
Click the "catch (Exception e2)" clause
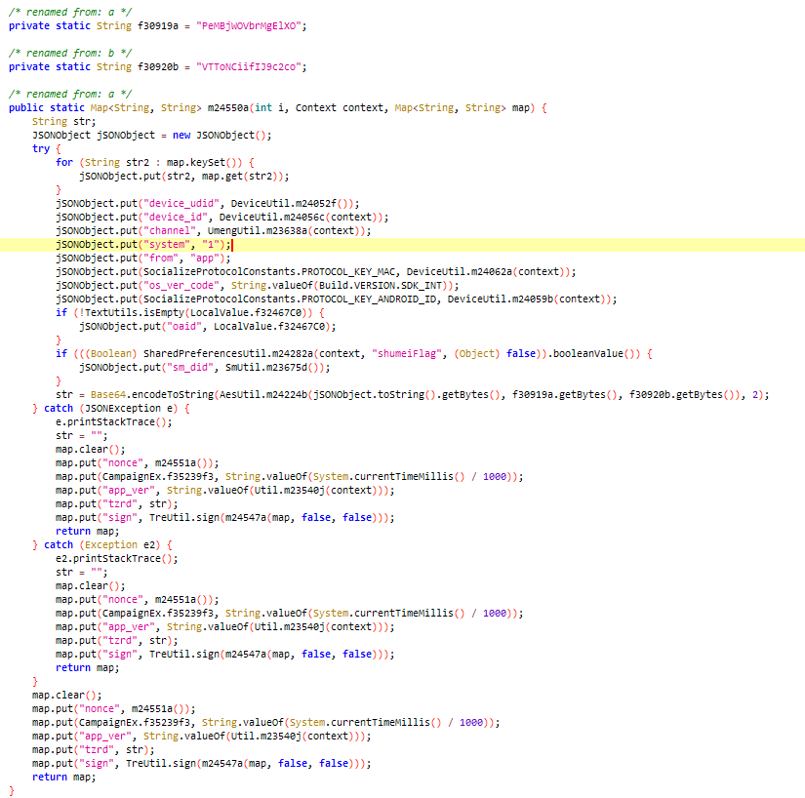tap(101, 545)
